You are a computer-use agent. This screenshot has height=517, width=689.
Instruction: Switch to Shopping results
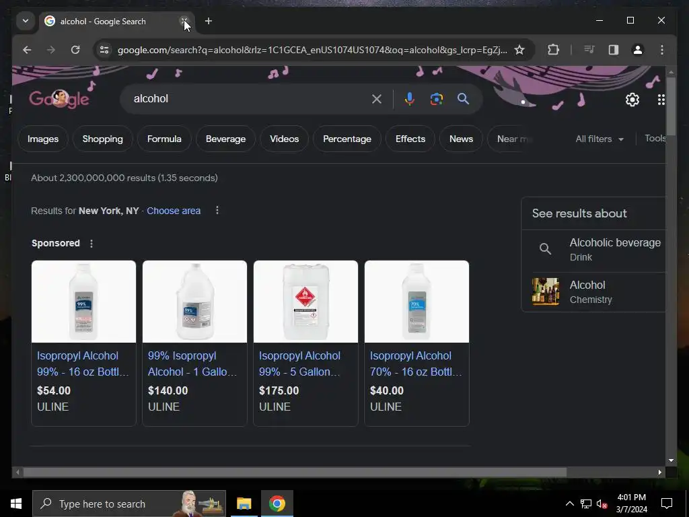[103, 139]
